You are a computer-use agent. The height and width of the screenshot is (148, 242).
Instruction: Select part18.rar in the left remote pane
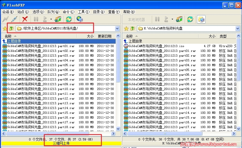point(59,127)
